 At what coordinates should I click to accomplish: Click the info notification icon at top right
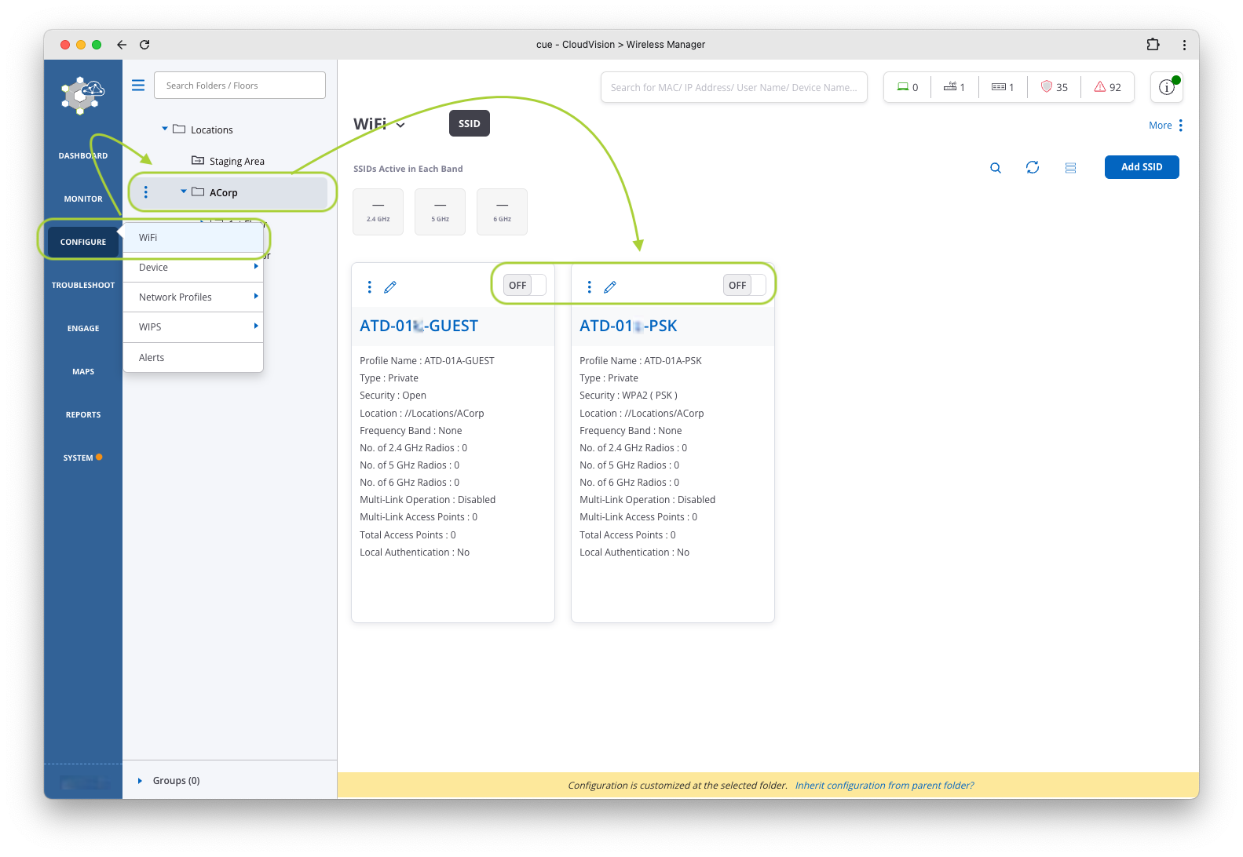point(1167,87)
